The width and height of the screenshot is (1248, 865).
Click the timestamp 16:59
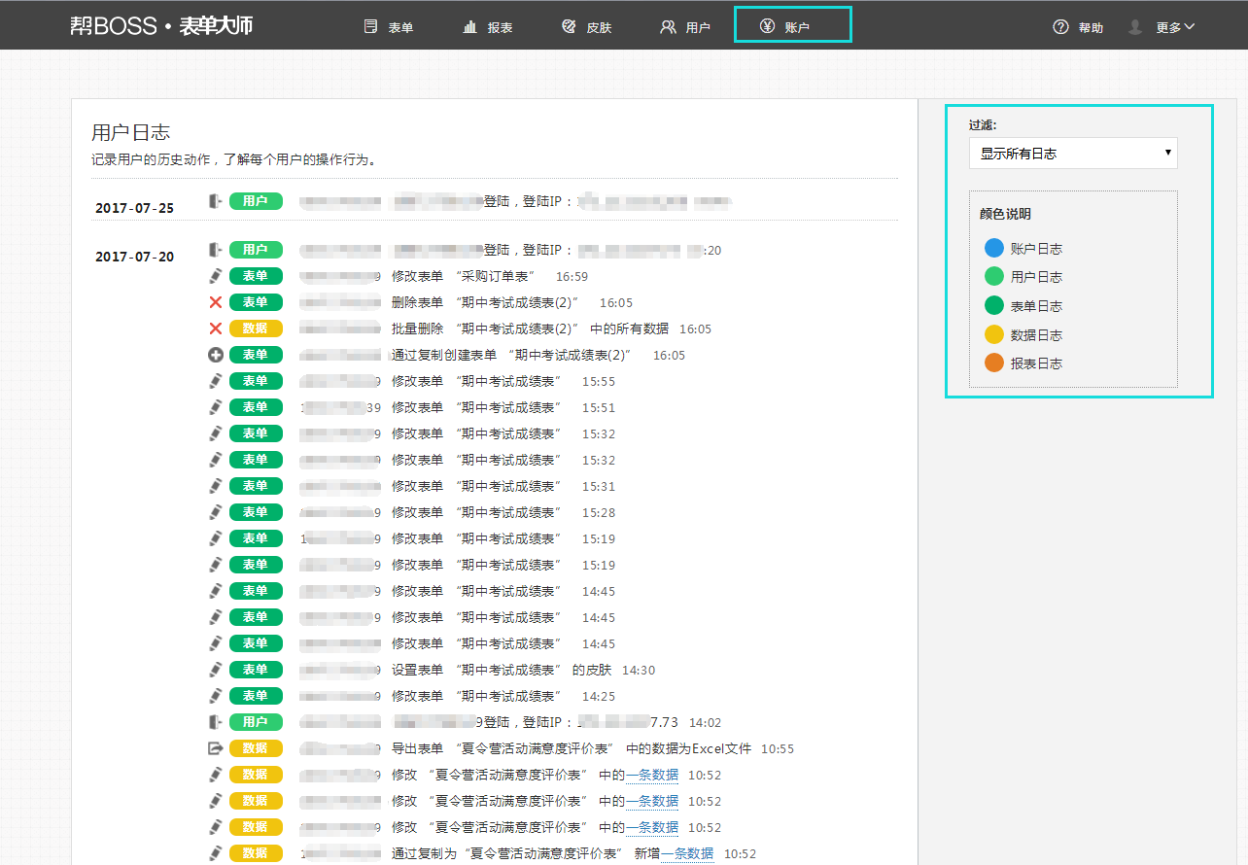coord(572,277)
